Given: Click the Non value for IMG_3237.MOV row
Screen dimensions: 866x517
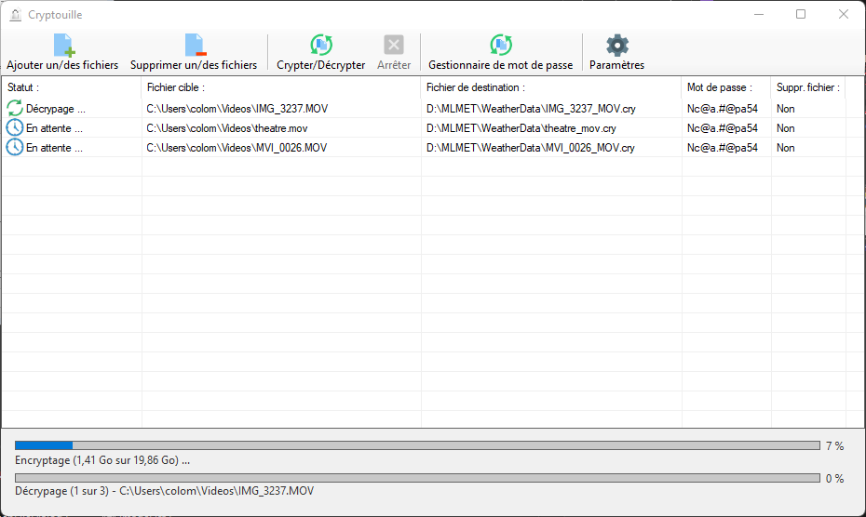Looking at the screenshot, I should tap(785, 109).
